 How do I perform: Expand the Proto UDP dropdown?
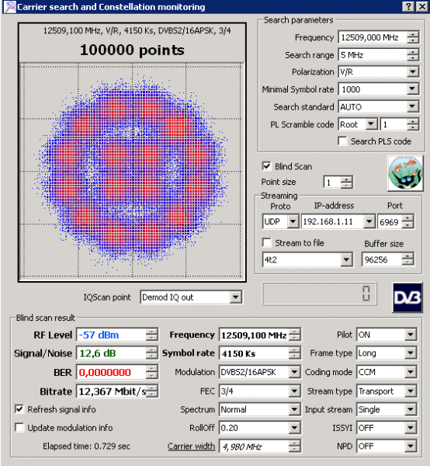click(x=293, y=221)
